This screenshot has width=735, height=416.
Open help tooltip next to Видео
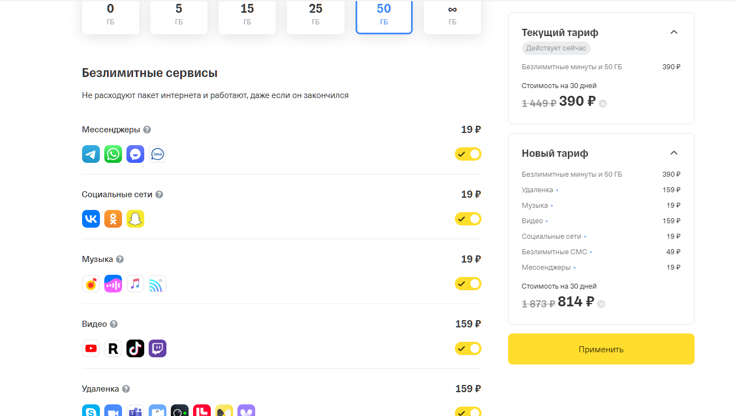pos(114,324)
